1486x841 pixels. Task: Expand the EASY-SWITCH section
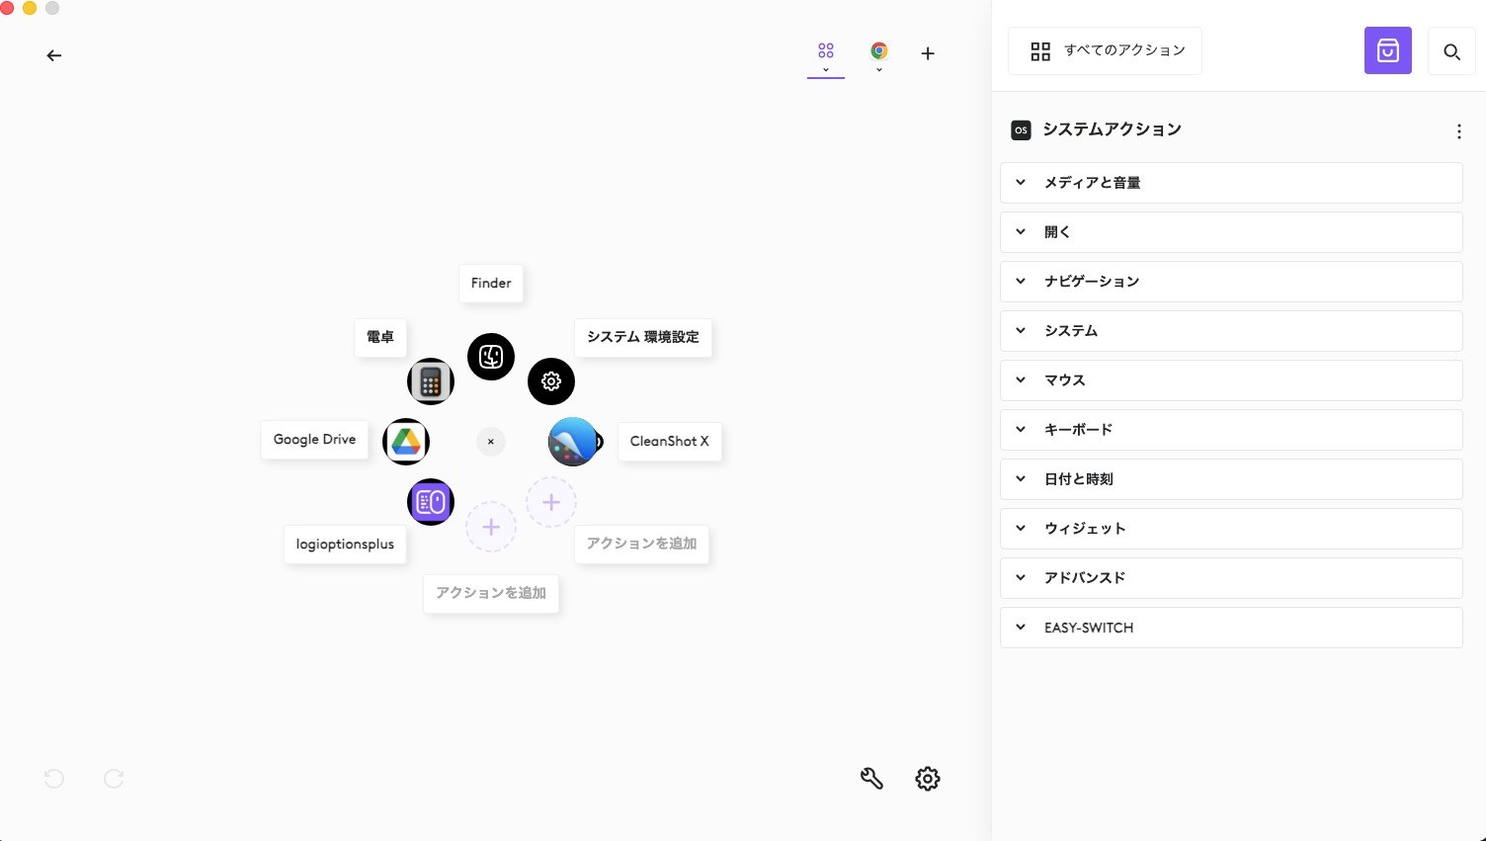click(x=1231, y=628)
